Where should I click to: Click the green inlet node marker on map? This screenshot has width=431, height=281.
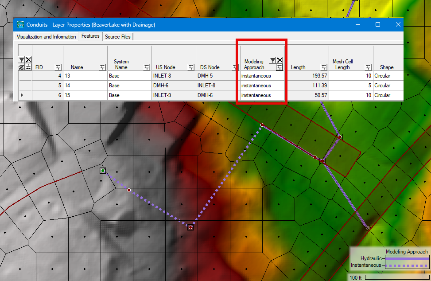[x=103, y=170]
